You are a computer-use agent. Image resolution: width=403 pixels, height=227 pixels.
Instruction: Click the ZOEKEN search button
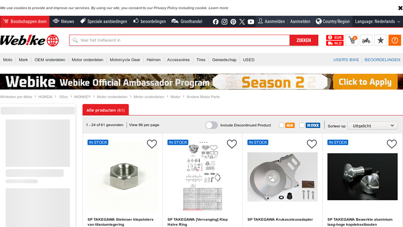[304, 40]
